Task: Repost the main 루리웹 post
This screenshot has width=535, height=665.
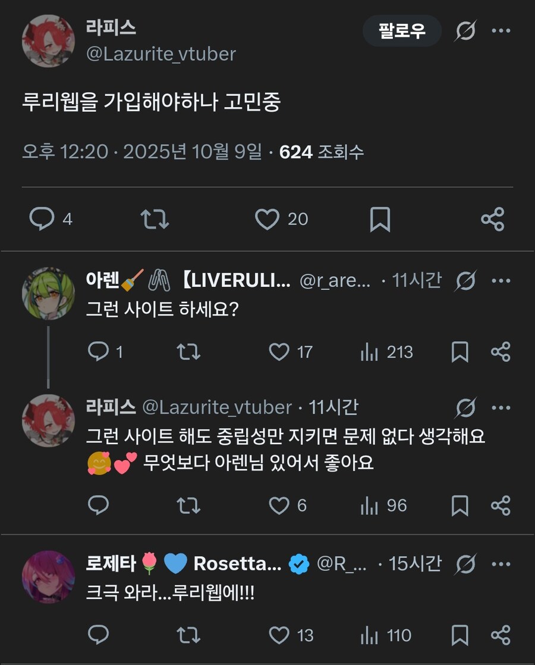Action: [x=155, y=219]
